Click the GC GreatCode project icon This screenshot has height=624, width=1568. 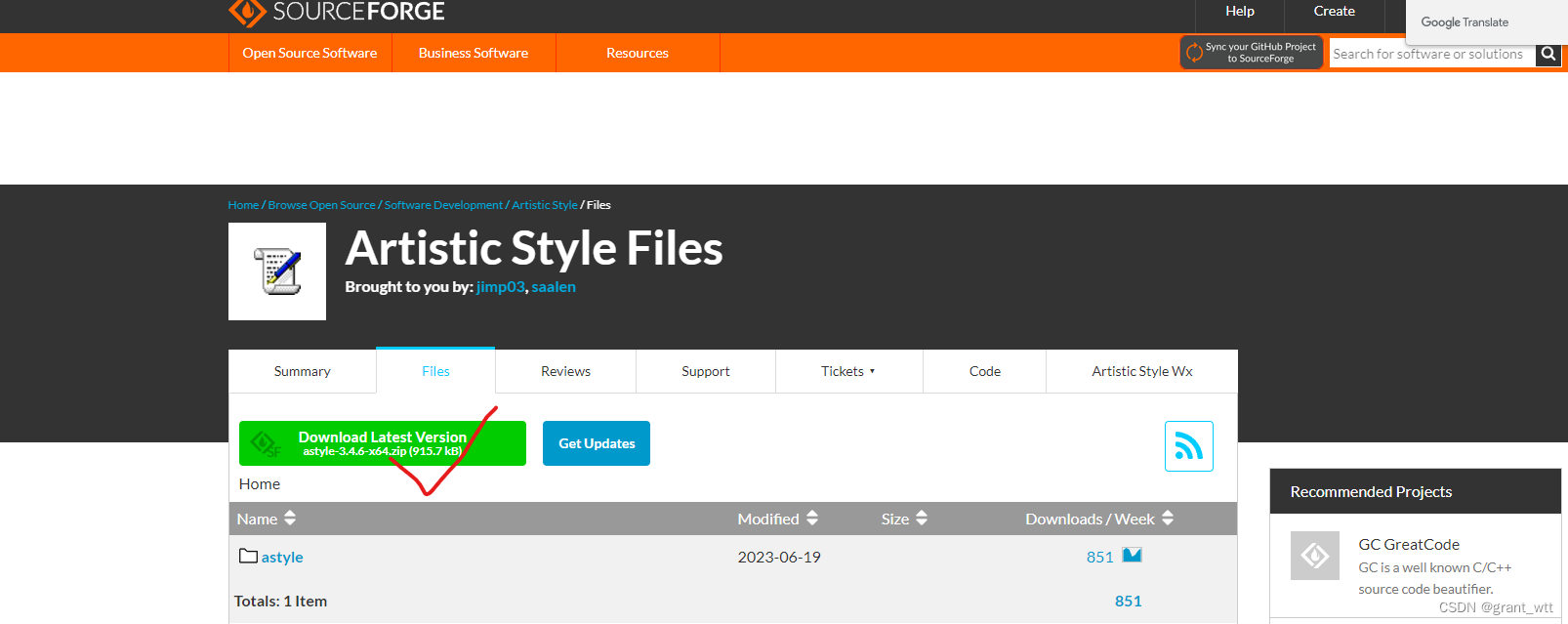[x=1315, y=556]
